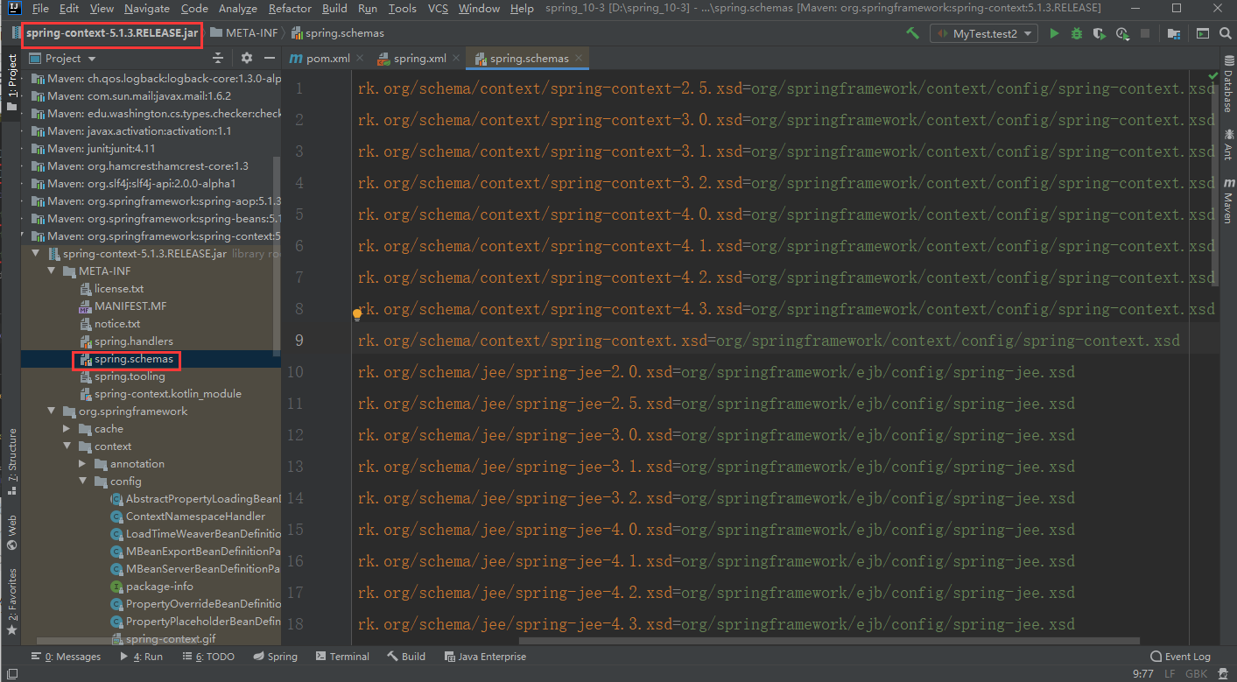Collapse the config package

tap(83, 482)
